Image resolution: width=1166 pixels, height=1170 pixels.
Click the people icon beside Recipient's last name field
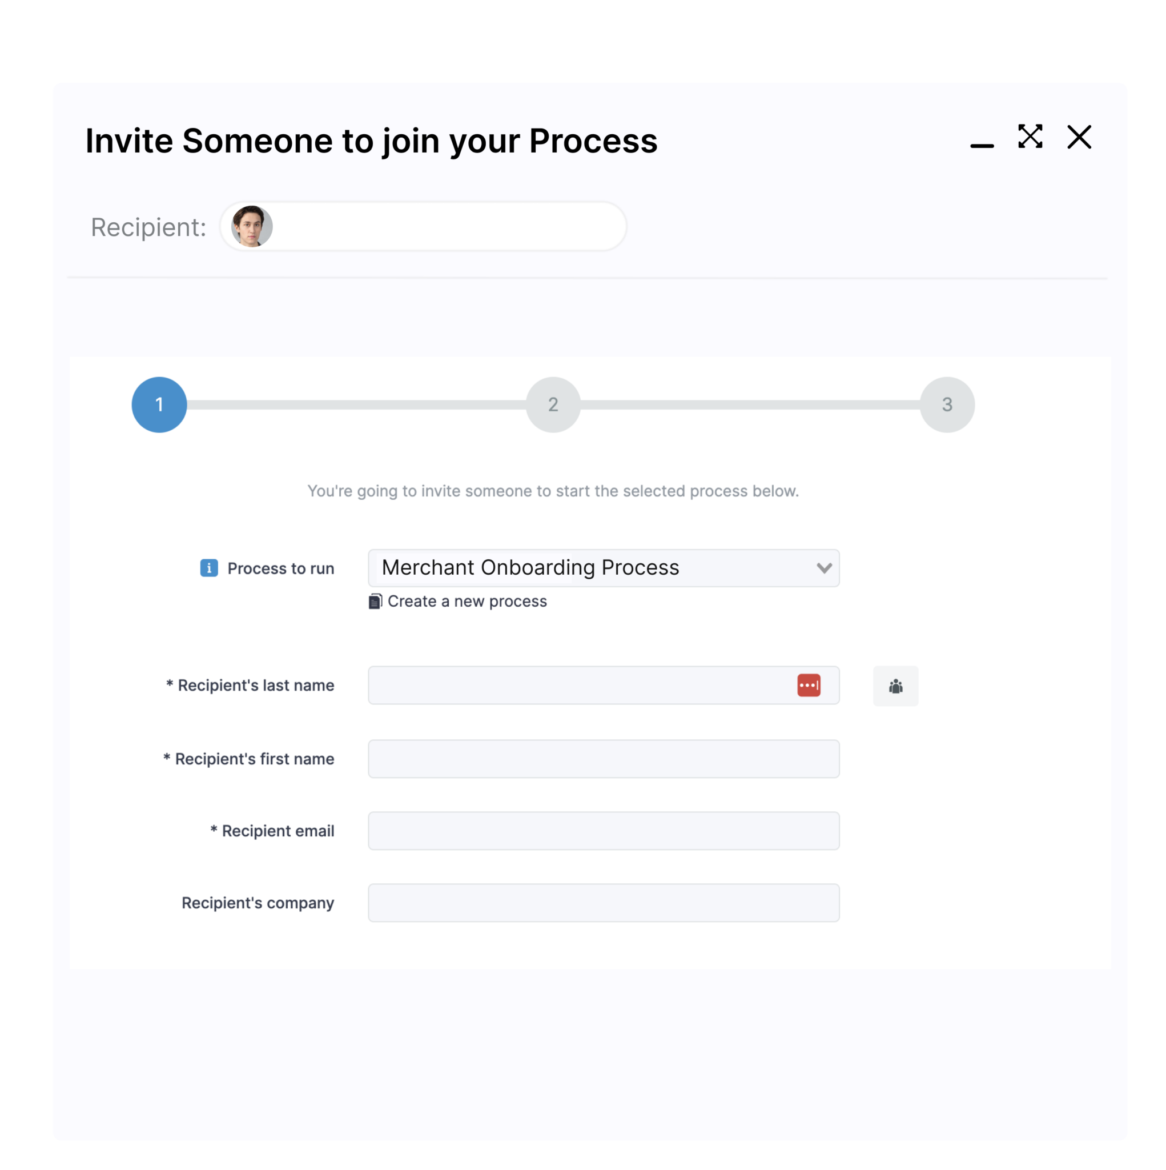[x=895, y=686]
